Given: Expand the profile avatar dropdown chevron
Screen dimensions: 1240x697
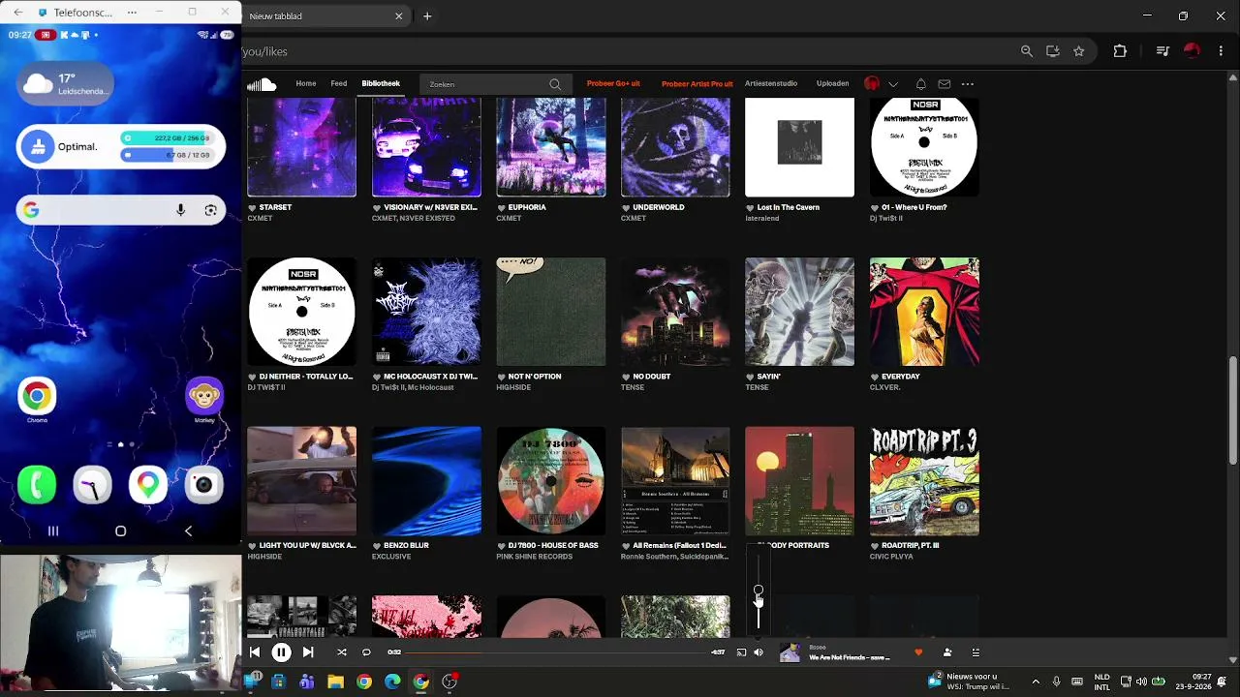Looking at the screenshot, I should (893, 84).
